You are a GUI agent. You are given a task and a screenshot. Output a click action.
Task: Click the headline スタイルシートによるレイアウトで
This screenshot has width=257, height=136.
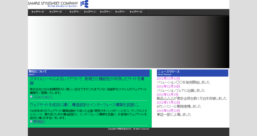point(87,81)
